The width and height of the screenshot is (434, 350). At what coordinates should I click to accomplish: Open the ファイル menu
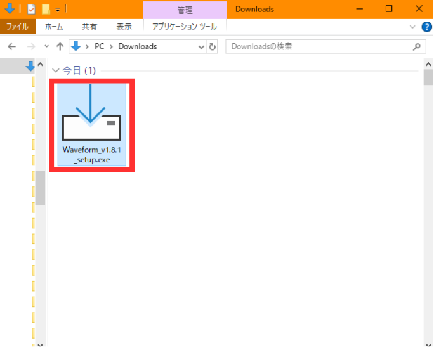coord(18,27)
